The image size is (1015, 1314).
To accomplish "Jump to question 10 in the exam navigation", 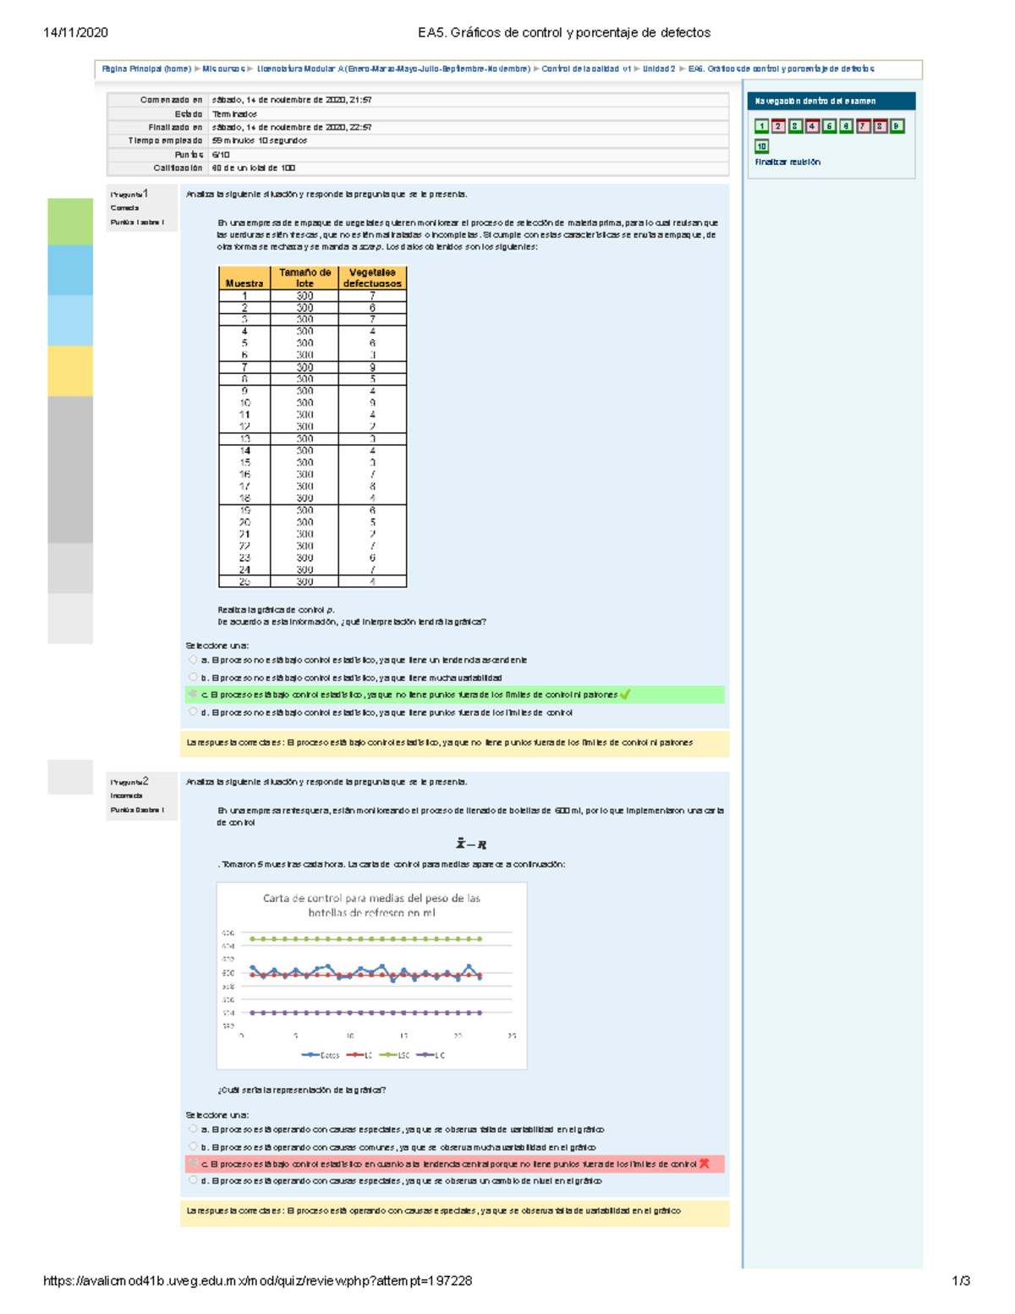I will pyautogui.click(x=762, y=147).
